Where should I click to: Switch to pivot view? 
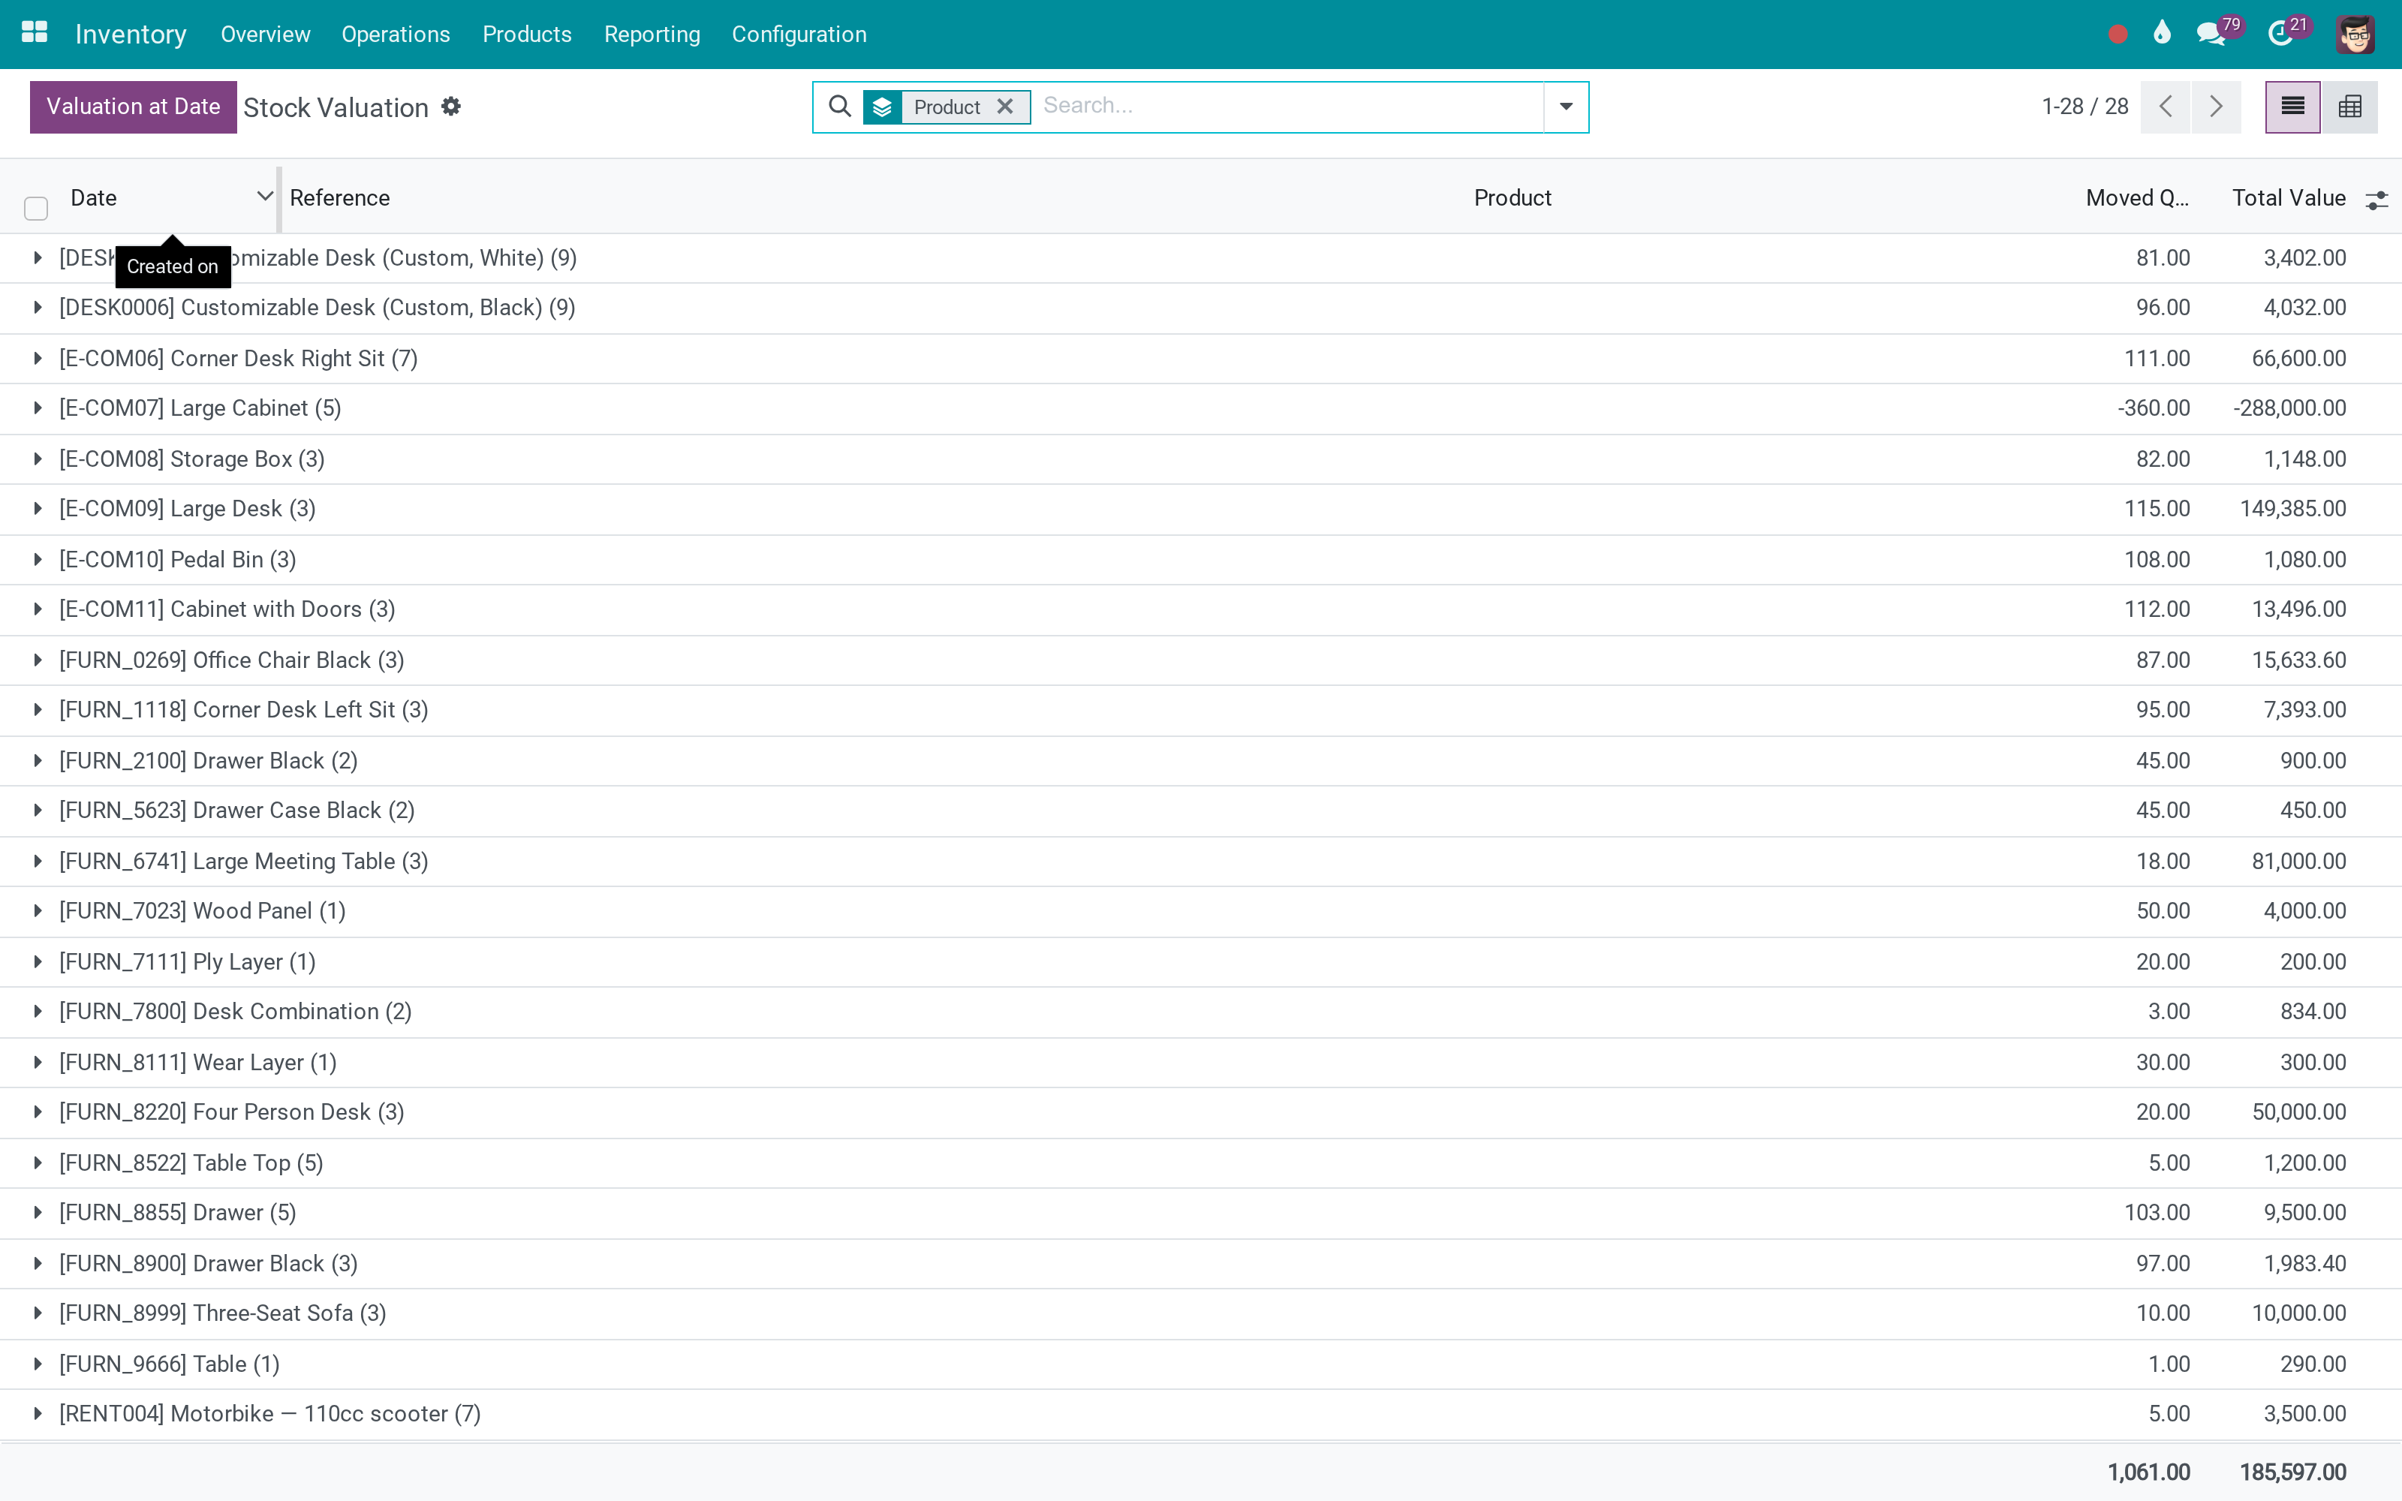(2349, 107)
